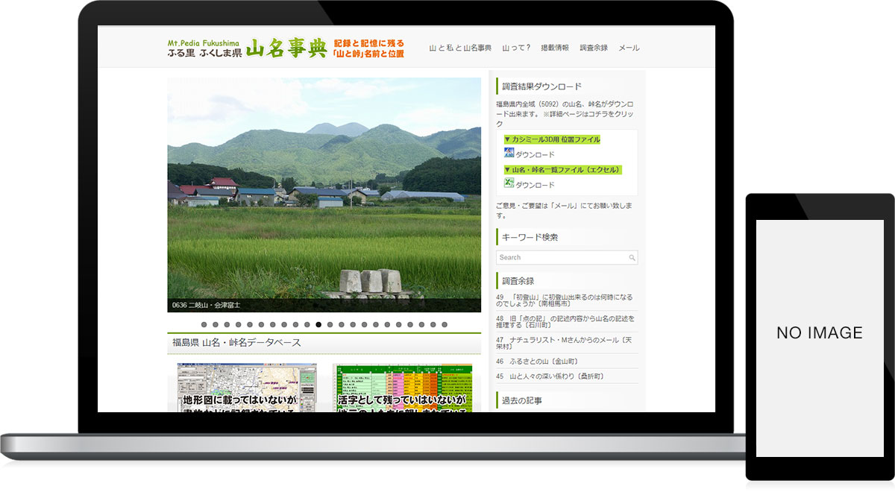Click the 山名事典 site logo
Viewport: 895px width, 492px height.
(286, 48)
